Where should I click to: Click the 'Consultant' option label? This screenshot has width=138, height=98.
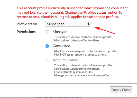click(61, 46)
